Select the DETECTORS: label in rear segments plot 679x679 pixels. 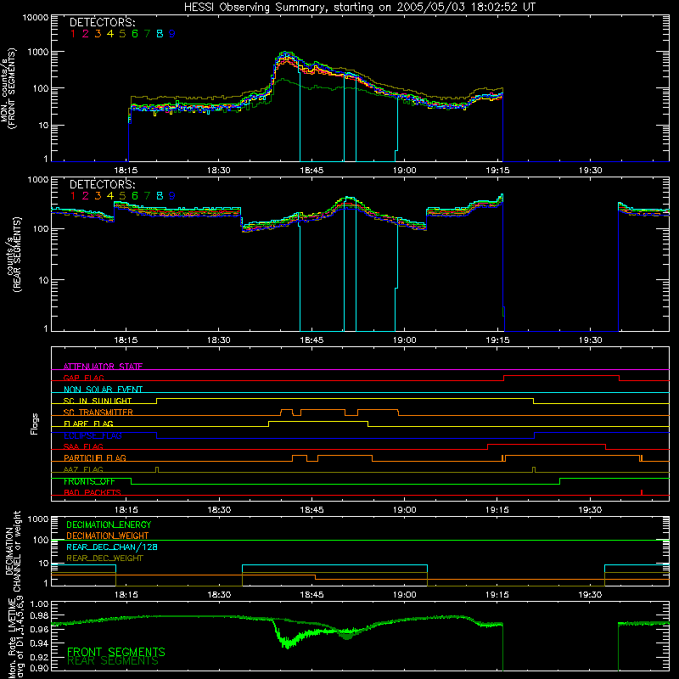point(102,185)
